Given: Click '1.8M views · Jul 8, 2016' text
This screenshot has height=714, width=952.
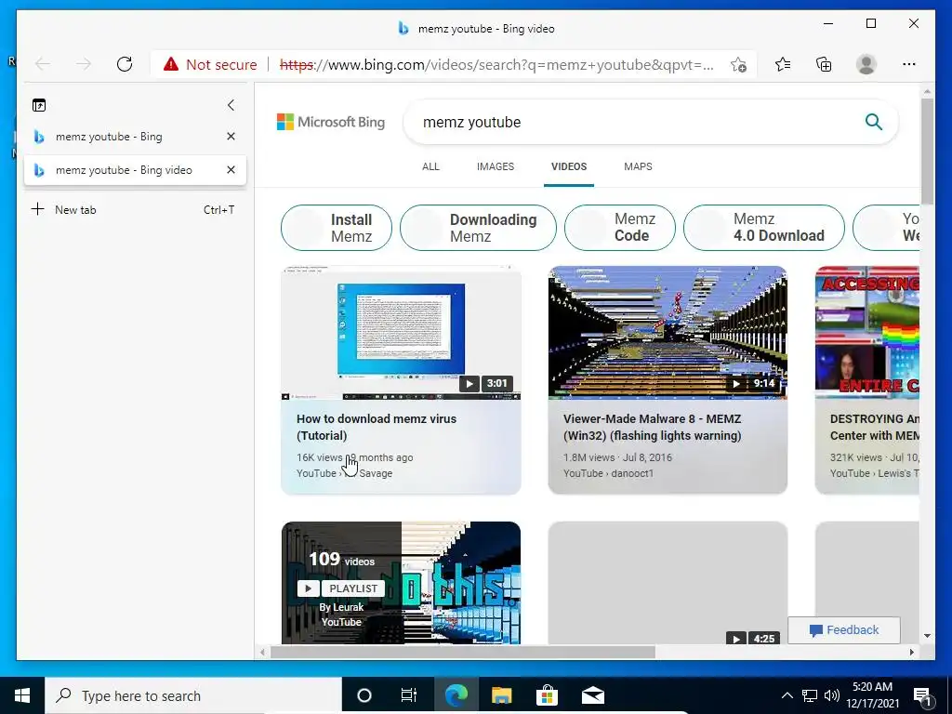Looking at the screenshot, I should [617, 457].
